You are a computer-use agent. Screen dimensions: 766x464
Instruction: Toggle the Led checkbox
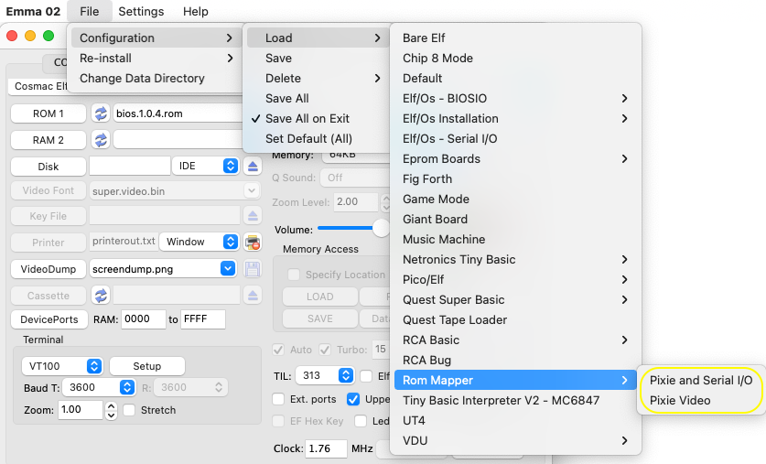coord(361,421)
